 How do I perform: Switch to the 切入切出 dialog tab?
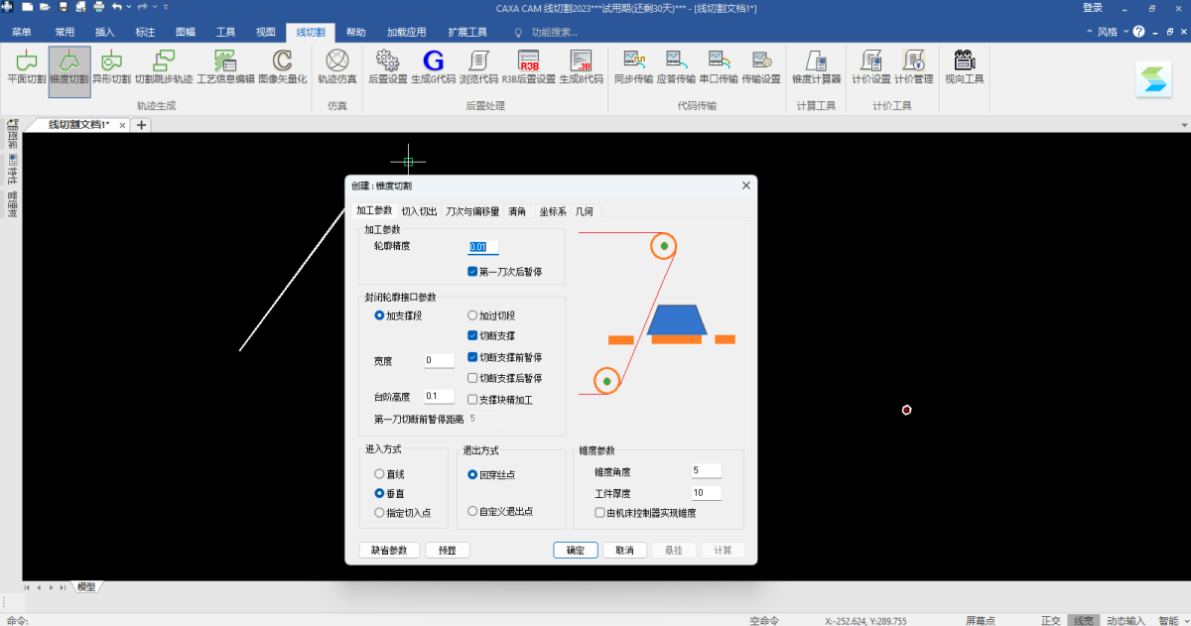(419, 211)
